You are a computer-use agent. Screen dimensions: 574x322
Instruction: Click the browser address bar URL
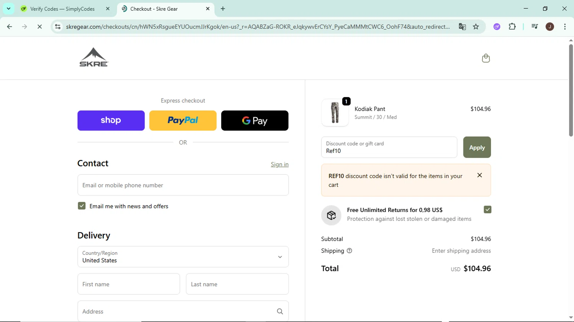point(258,27)
